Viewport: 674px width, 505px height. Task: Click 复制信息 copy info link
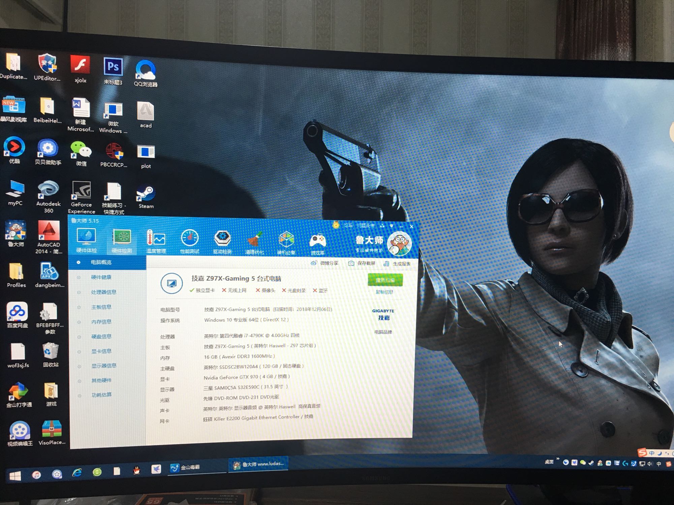pyautogui.click(x=384, y=292)
